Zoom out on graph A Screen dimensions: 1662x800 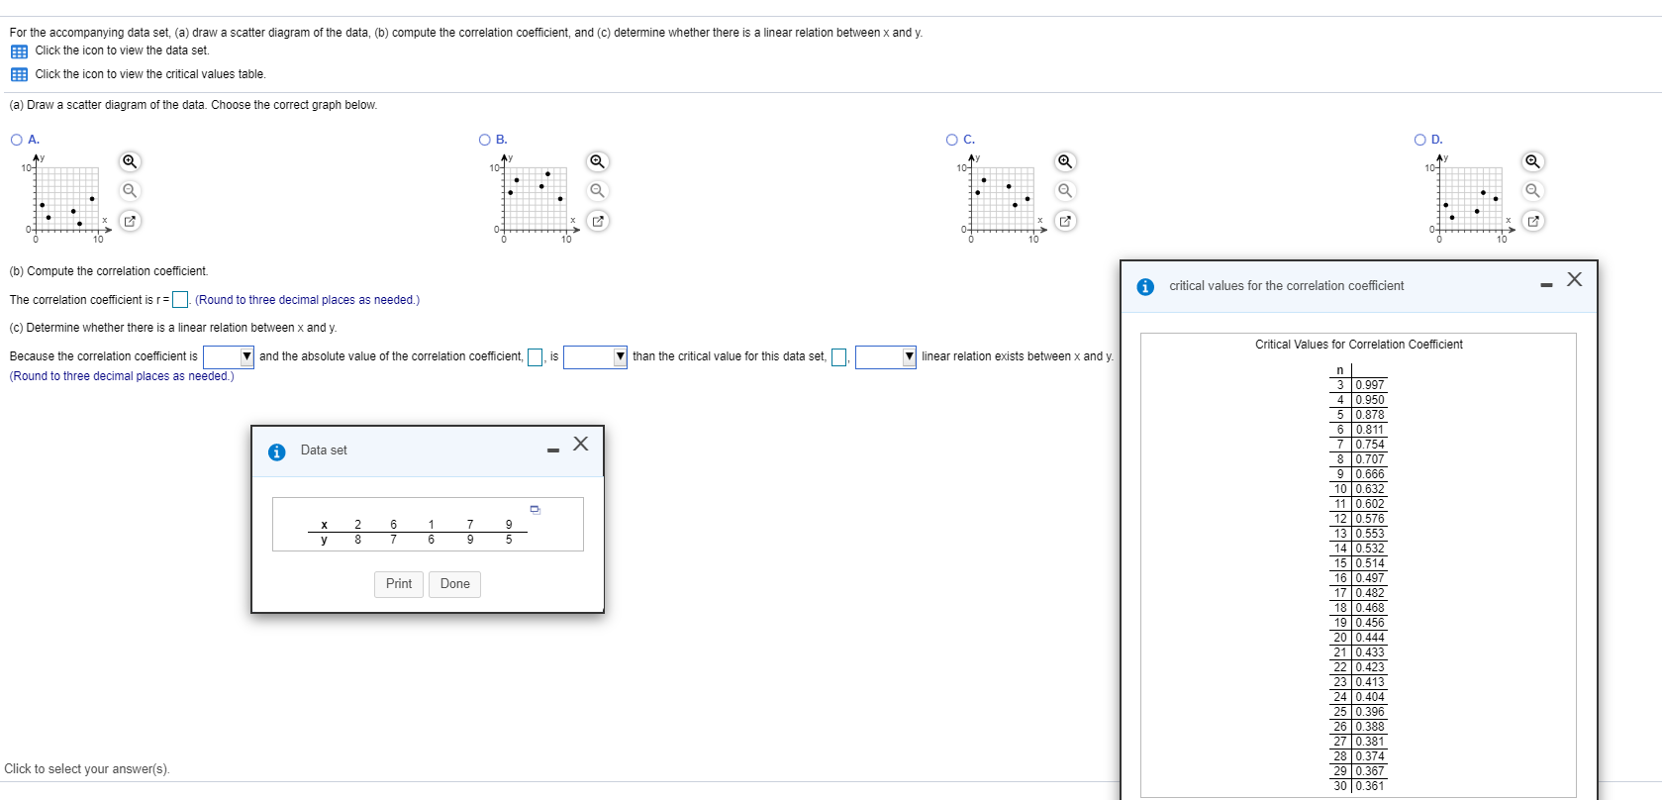coord(130,190)
